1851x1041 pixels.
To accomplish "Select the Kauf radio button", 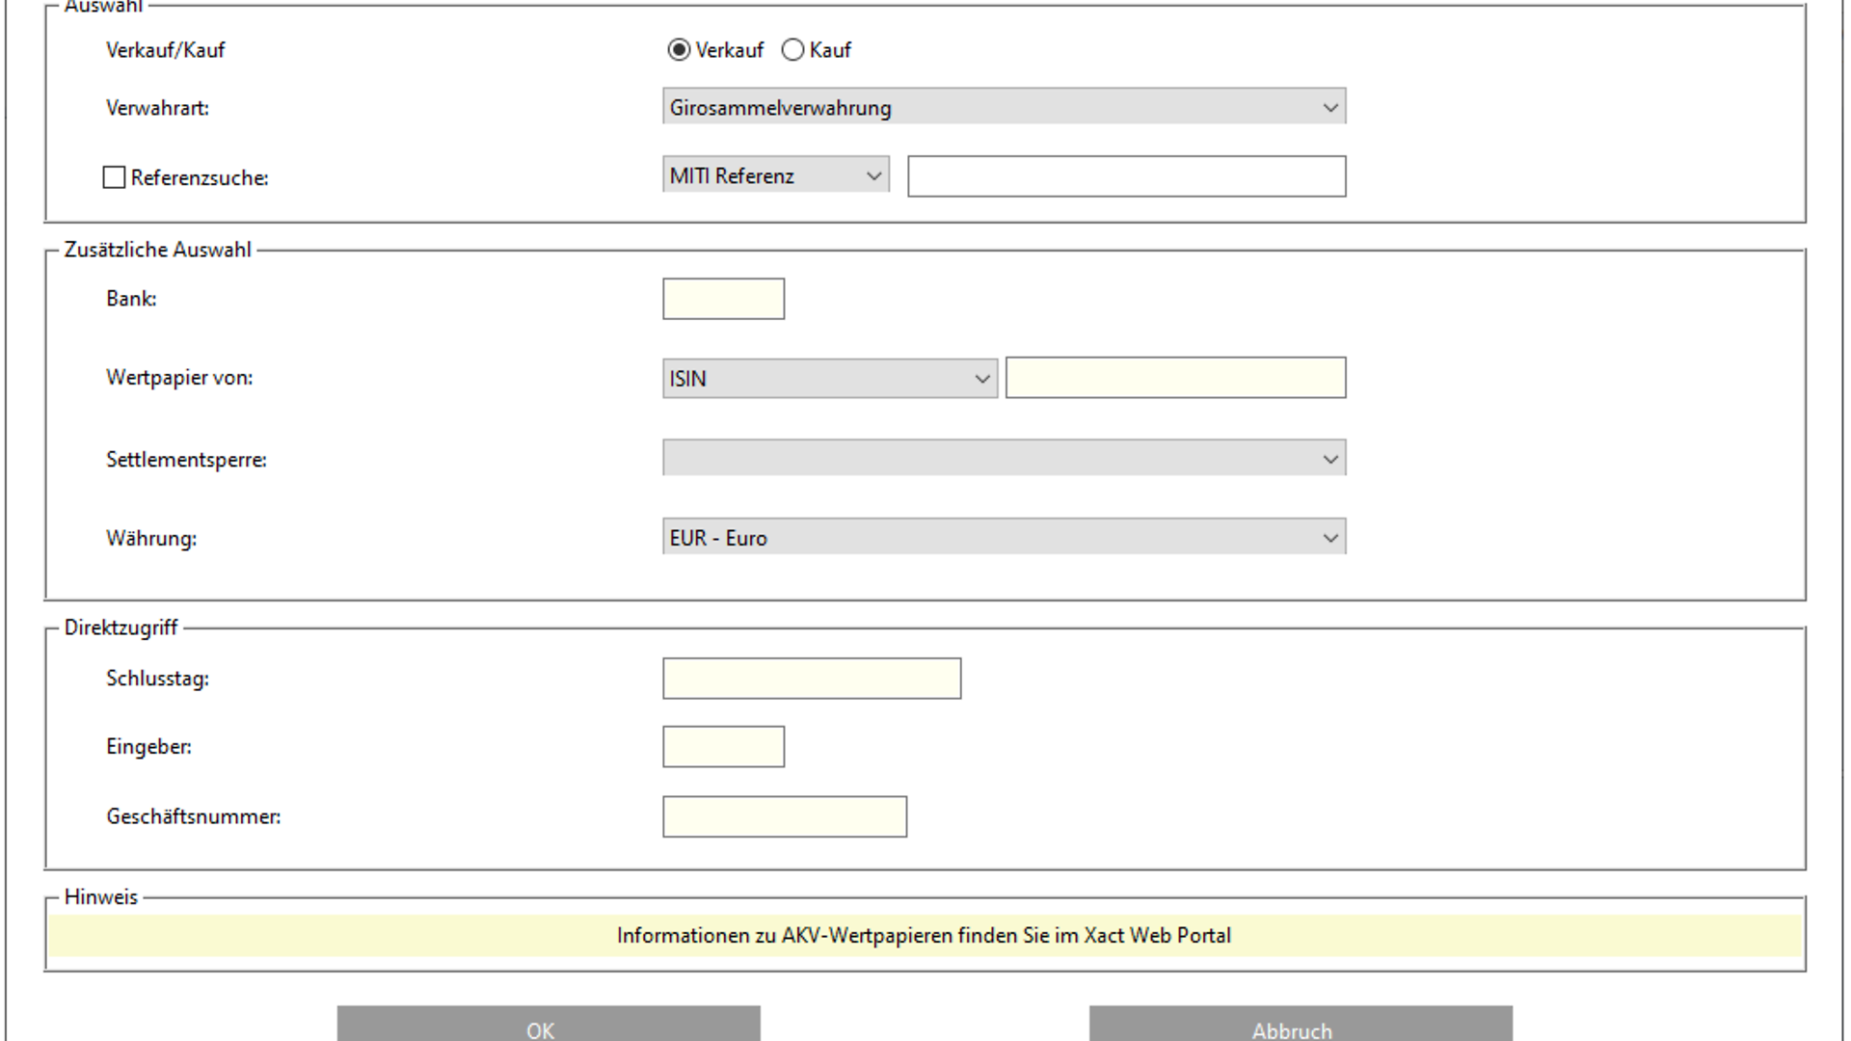I will click(x=792, y=50).
